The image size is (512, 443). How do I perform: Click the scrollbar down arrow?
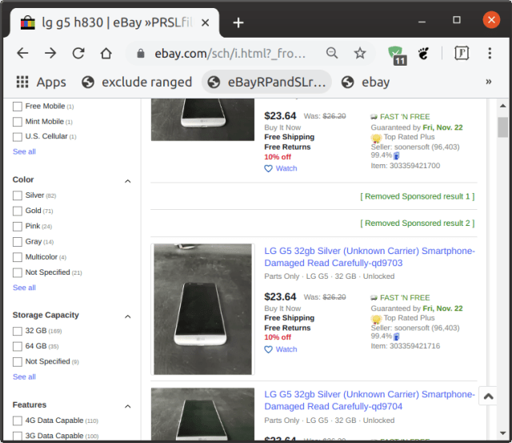[503, 433]
